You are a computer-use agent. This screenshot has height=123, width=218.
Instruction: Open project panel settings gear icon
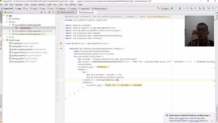coord(49,12)
